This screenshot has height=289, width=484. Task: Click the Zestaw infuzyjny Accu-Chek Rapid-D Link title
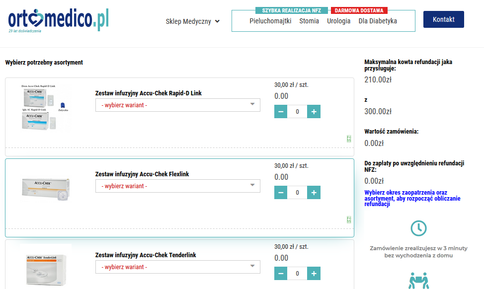149,93
